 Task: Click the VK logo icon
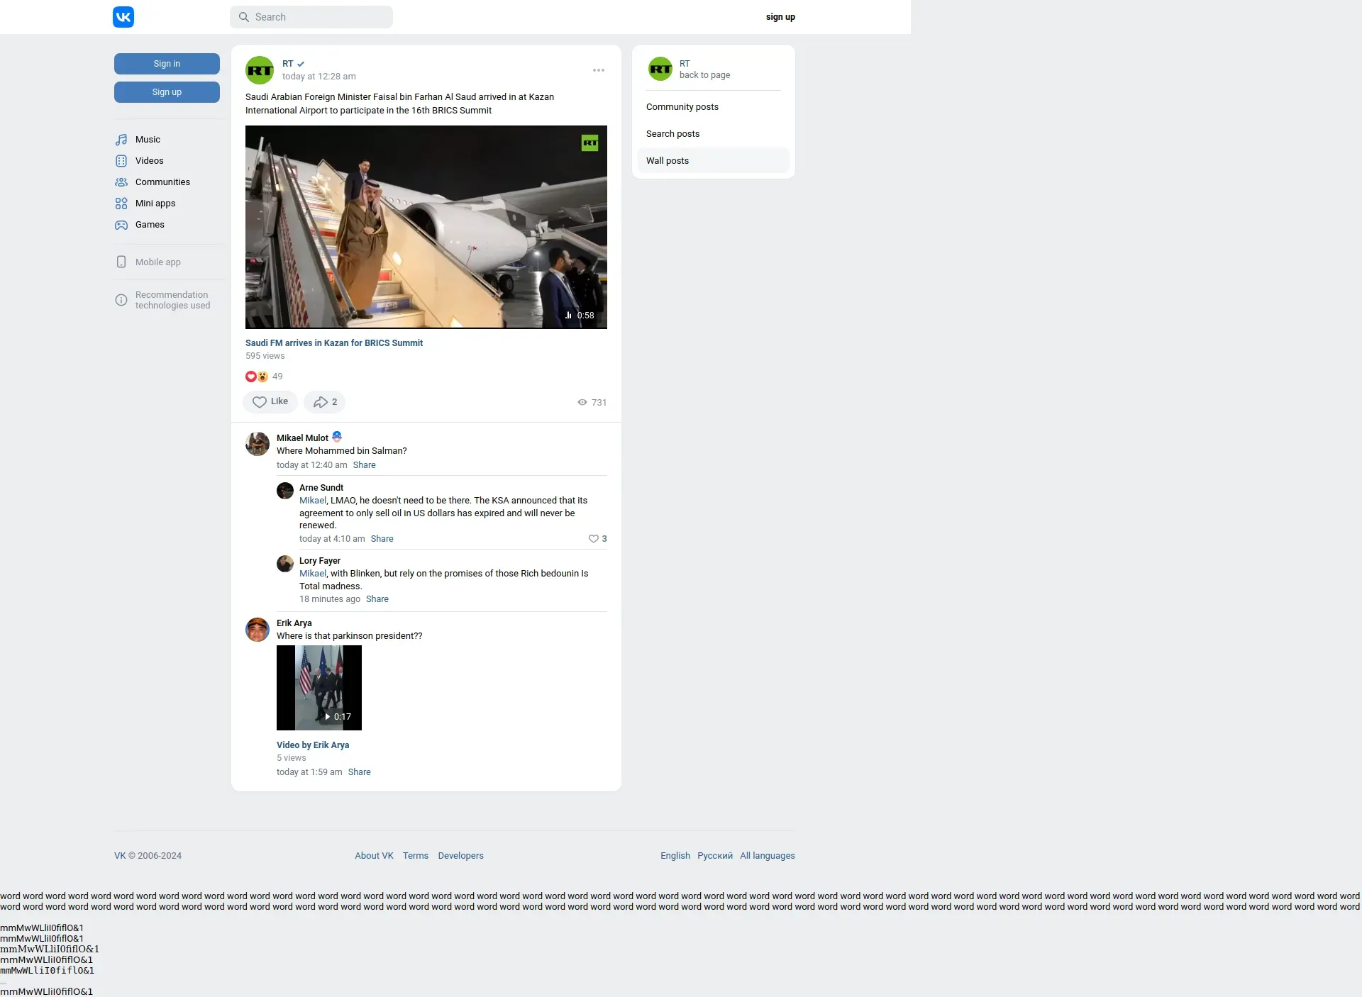[123, 17]
